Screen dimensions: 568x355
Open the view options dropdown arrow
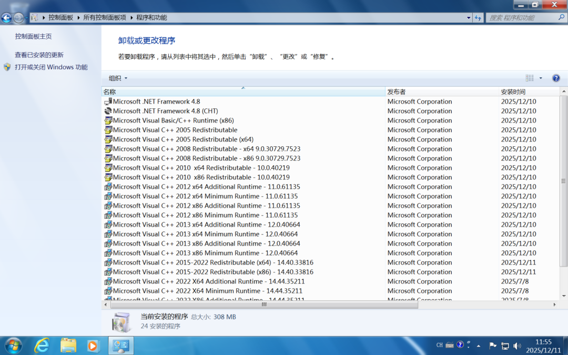pos(541,78)
